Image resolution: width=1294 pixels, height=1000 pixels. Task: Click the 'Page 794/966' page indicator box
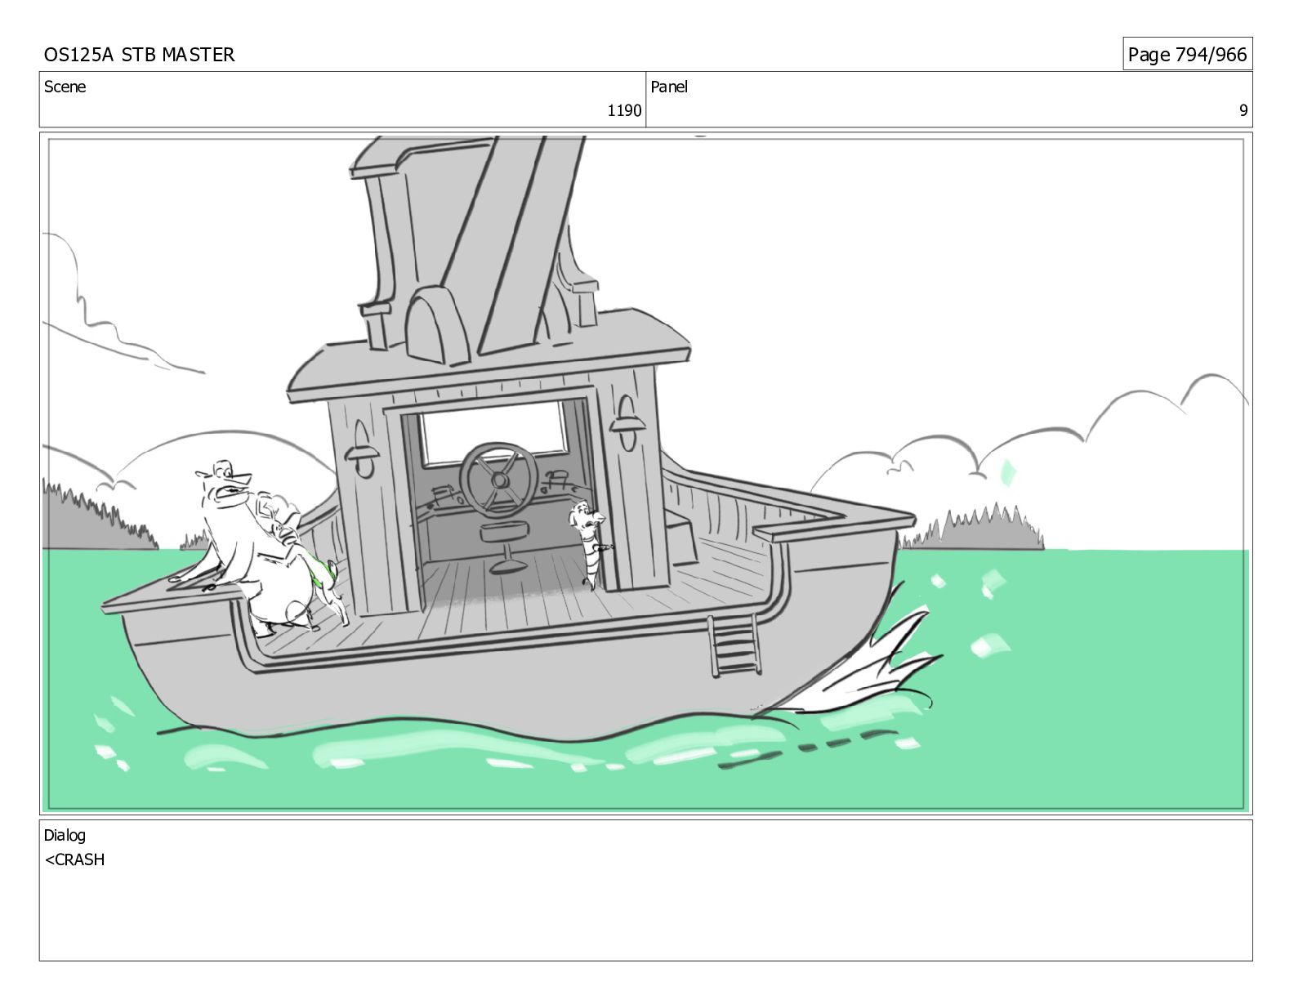(x=1187, y=54)
